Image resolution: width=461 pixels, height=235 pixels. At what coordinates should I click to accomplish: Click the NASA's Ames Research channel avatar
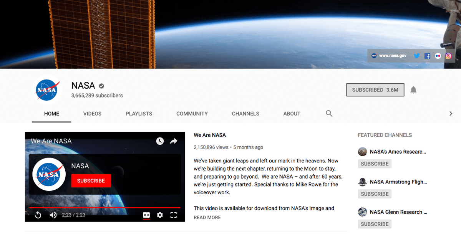(362, 152)
